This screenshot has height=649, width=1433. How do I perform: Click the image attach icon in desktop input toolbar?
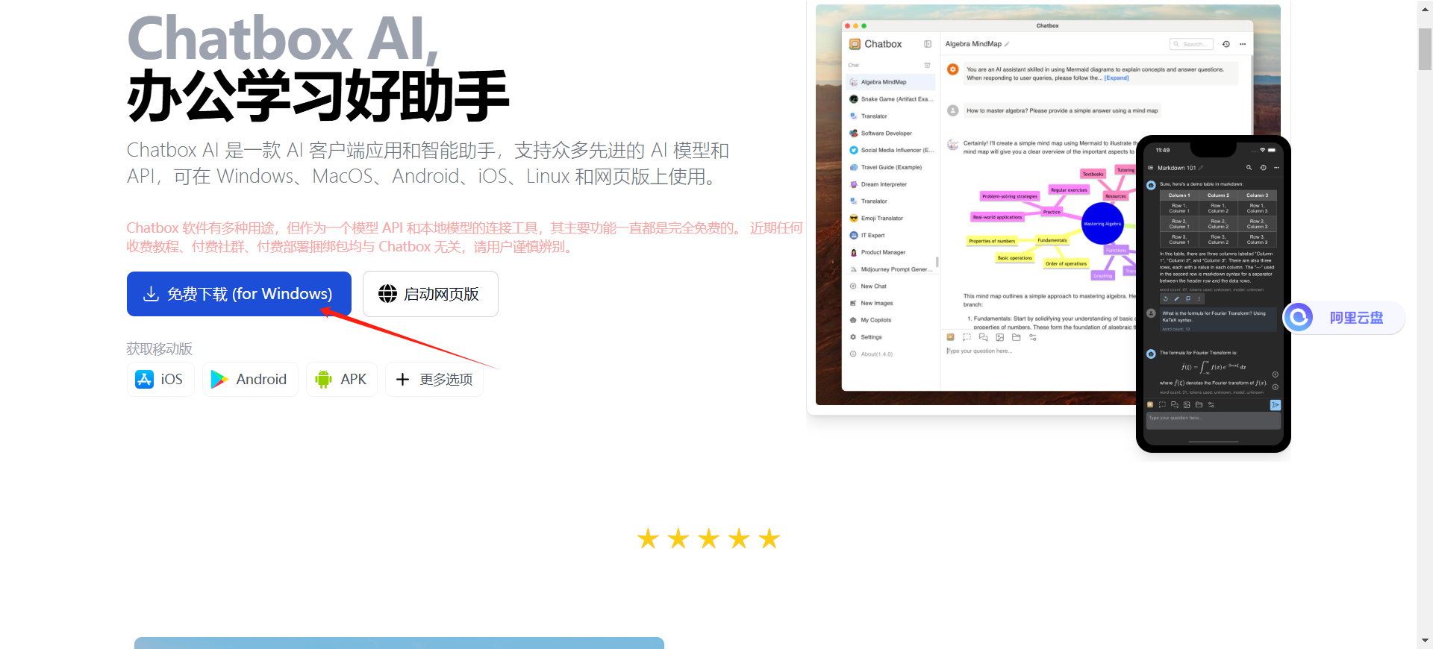pos(1000,338)
